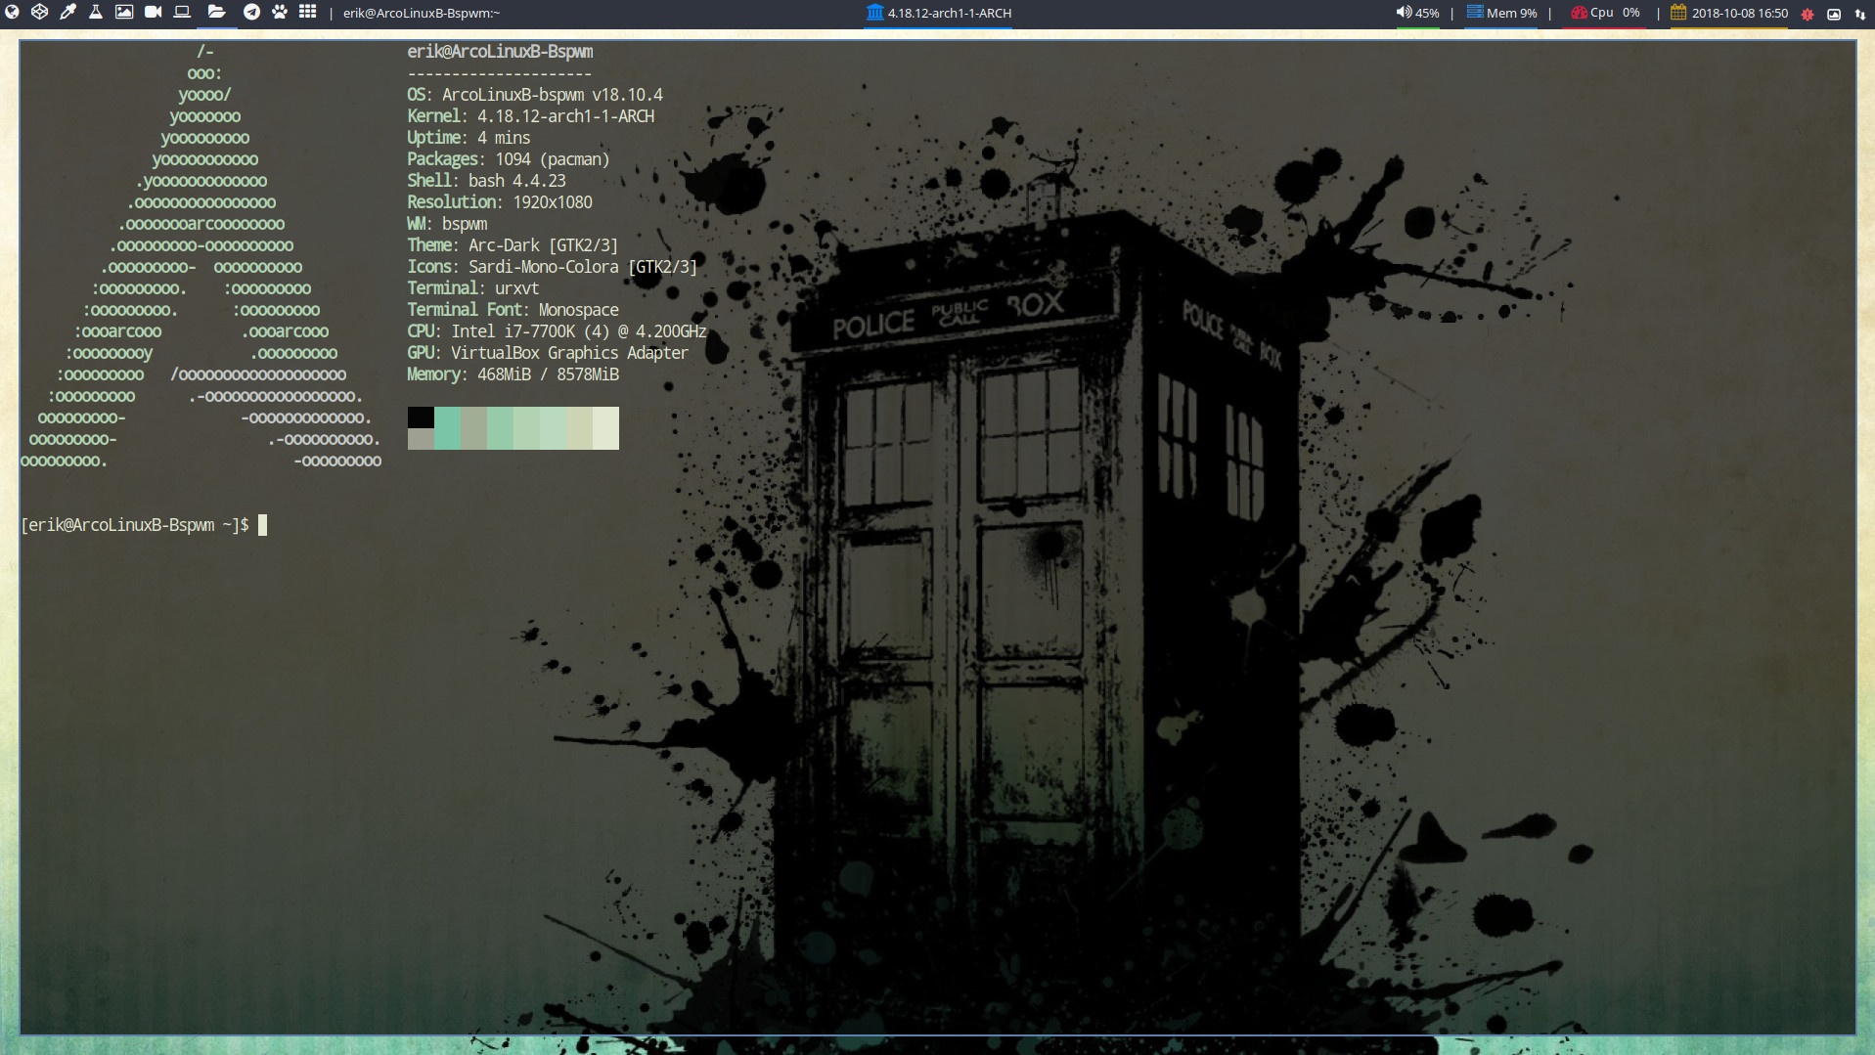Click the Icons: Sardi-Mono-Colora line

(553, 267)
